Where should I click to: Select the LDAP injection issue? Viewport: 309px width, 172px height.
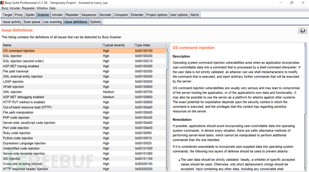84,82
